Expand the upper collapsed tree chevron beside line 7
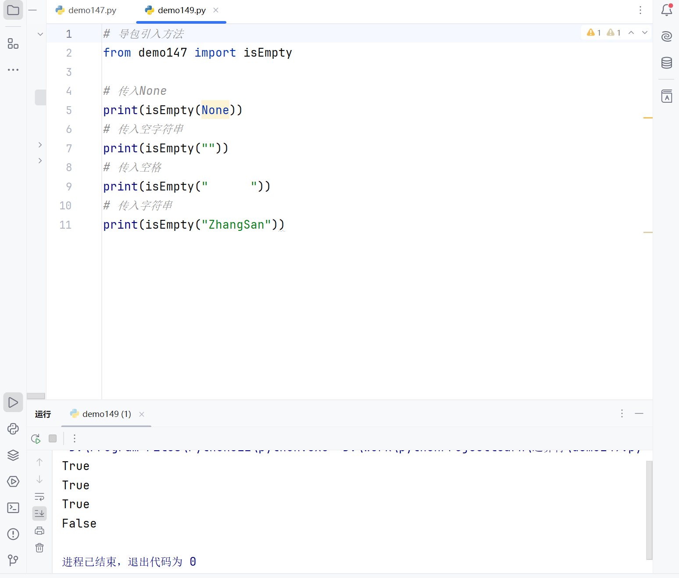This screenshot has width=679, height=578. [x=40, y=145]
